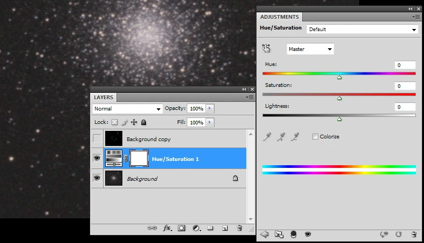Show the Background copy layer
This screenshot has height=243, width=424.
(x=97, y=139)
